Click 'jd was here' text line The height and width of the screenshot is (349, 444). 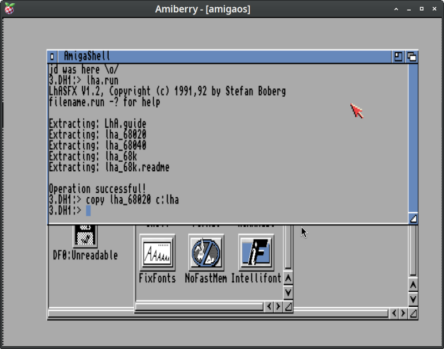(x=84, y=70)
